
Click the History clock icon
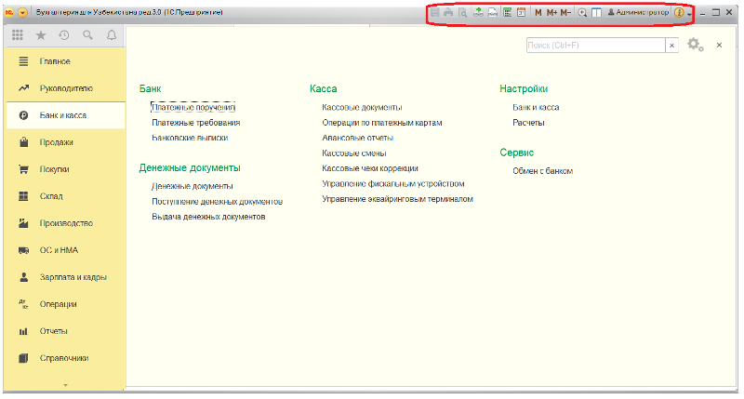(x=64, y=35)
